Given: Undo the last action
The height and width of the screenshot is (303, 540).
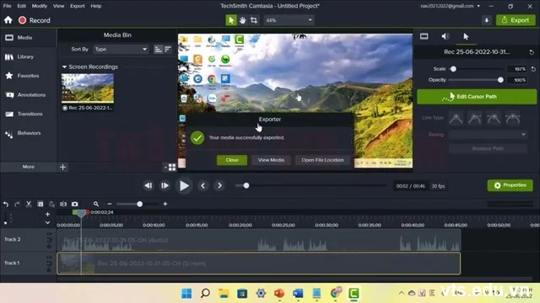Looking at the screenshot, I should pos(6,204).
